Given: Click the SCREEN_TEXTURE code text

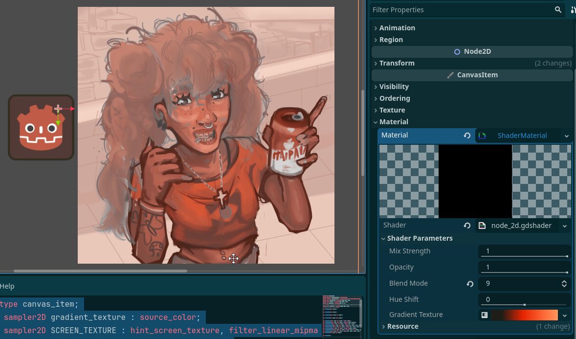Looking at the screenshot, I should pyautogui.click(x=84, y=331).
